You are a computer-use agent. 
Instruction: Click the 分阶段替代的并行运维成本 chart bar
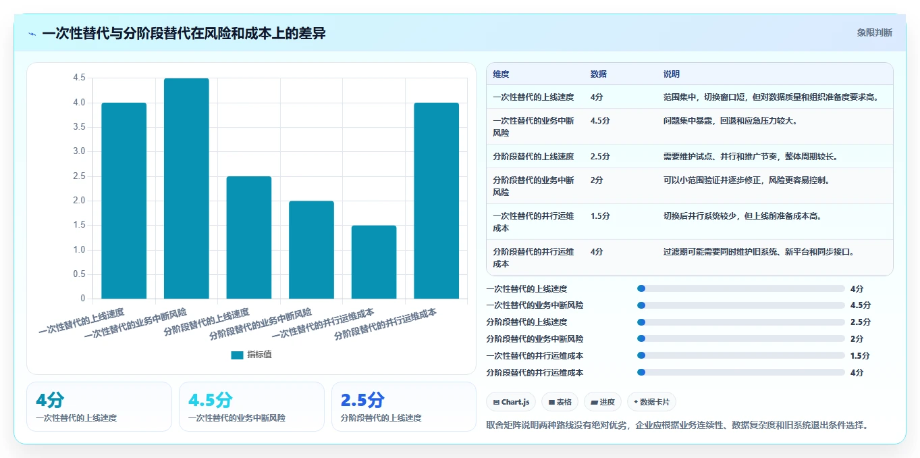437,201
